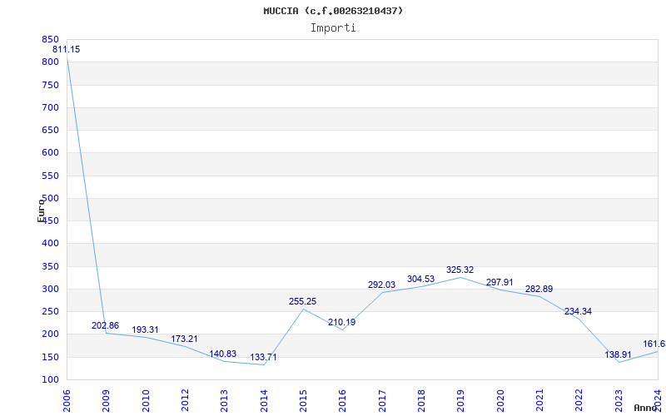Click the 202.86 data label
This screenshot has width=666, height=416.
(x=106, y=325)
